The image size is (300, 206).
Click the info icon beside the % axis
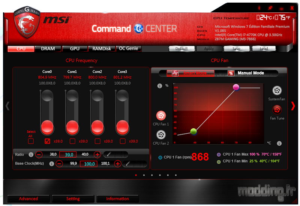160,86
